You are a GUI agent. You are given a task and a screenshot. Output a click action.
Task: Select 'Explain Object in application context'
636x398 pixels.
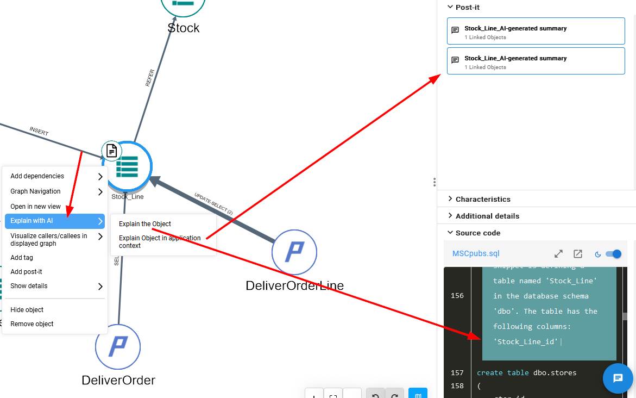[160, 242]
